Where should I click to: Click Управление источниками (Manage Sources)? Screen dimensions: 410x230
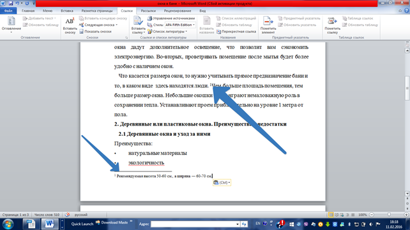pos(171,18)
